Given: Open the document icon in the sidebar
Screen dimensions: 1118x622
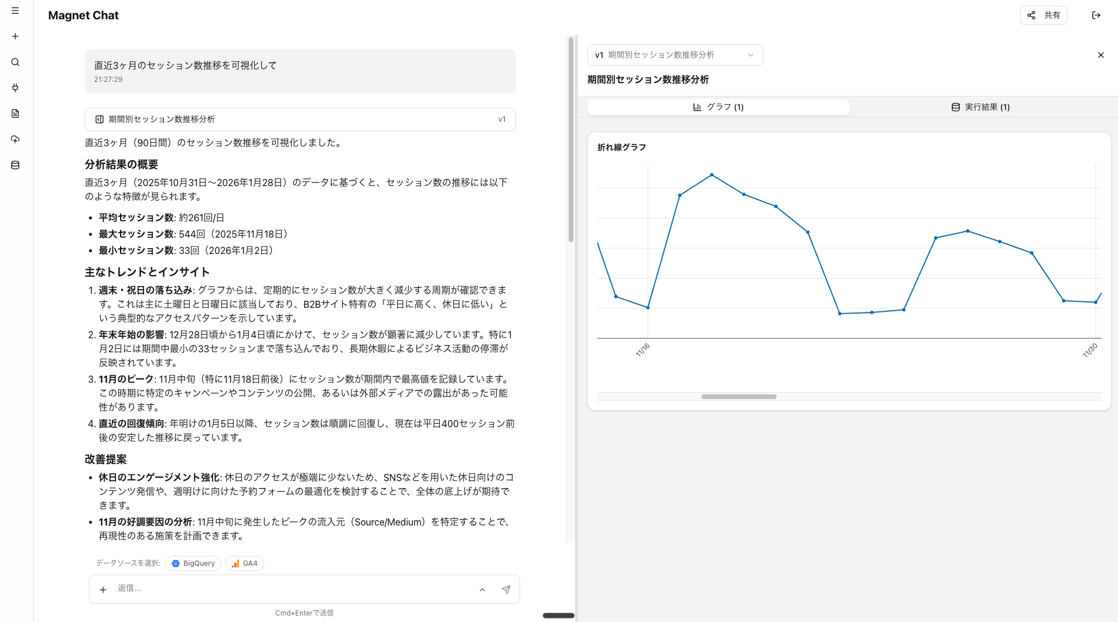Looking at the screenshot, I should click(15, 114).
